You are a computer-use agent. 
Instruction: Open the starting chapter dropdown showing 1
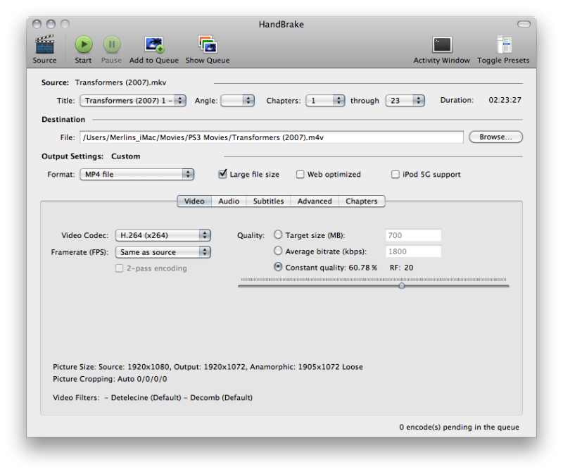click(x=325, y=101)
